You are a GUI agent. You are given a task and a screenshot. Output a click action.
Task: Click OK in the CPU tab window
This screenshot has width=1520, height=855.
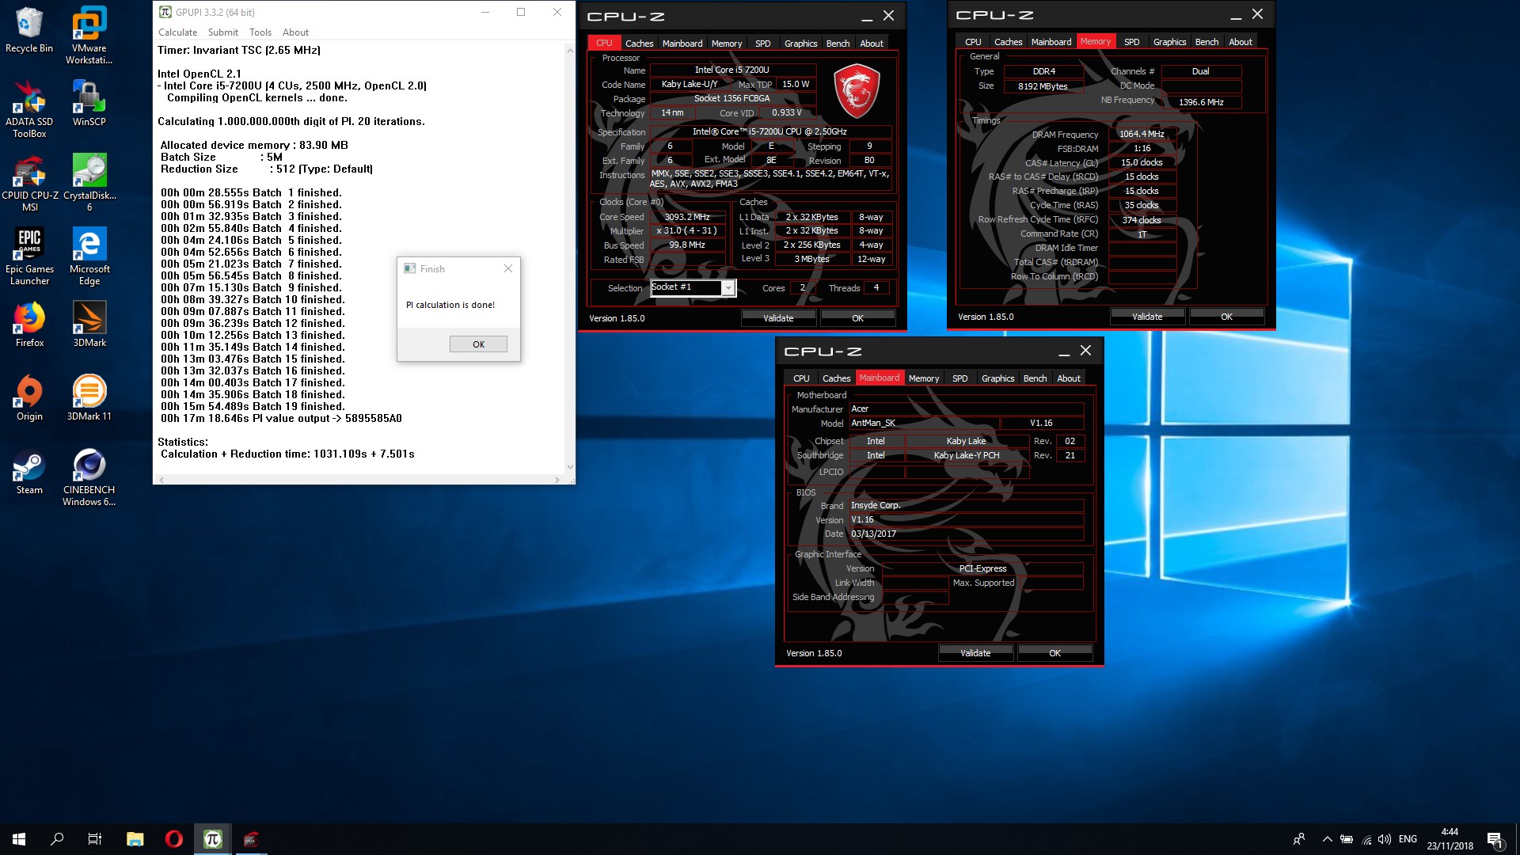click(857, 318)
